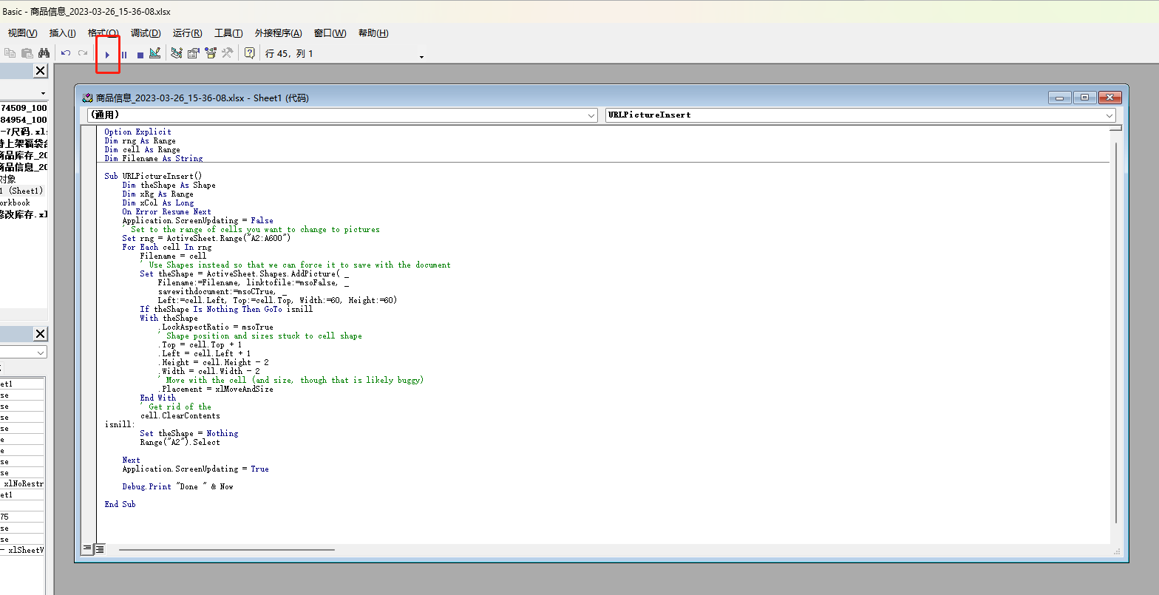Toggle Design Mode ruler icon
Viewport: 1159px width, 595px height.
tap(154, 53)
